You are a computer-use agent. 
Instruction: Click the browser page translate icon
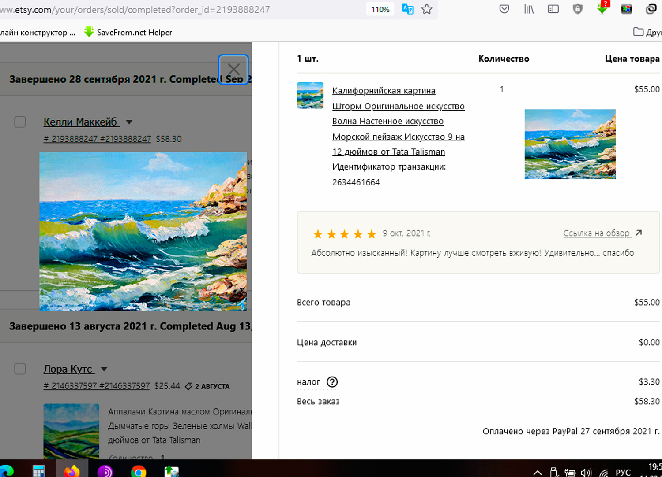click(407, 9)
